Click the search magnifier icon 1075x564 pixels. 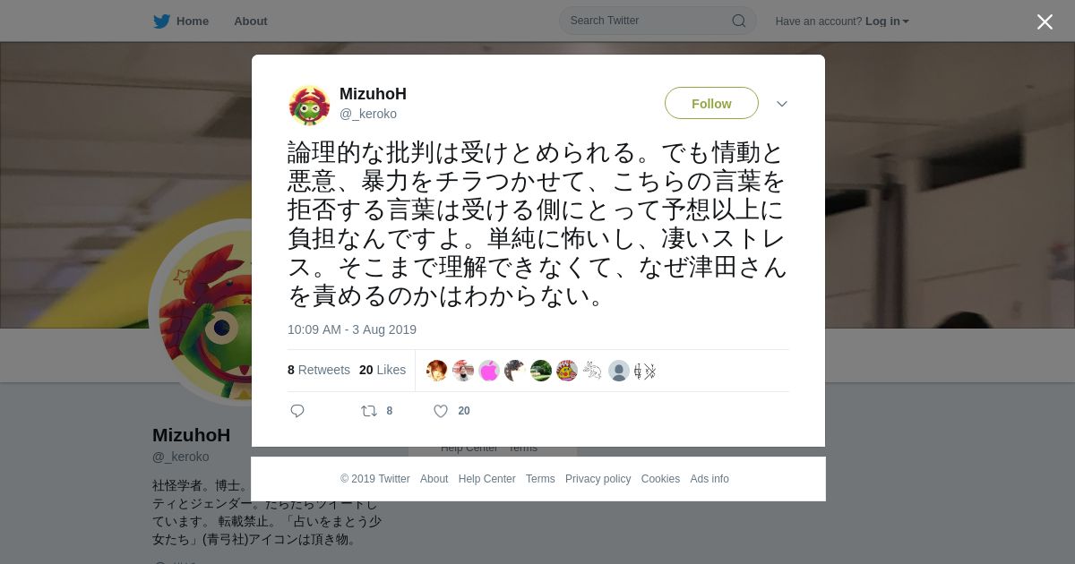click(x=739, y=21)
